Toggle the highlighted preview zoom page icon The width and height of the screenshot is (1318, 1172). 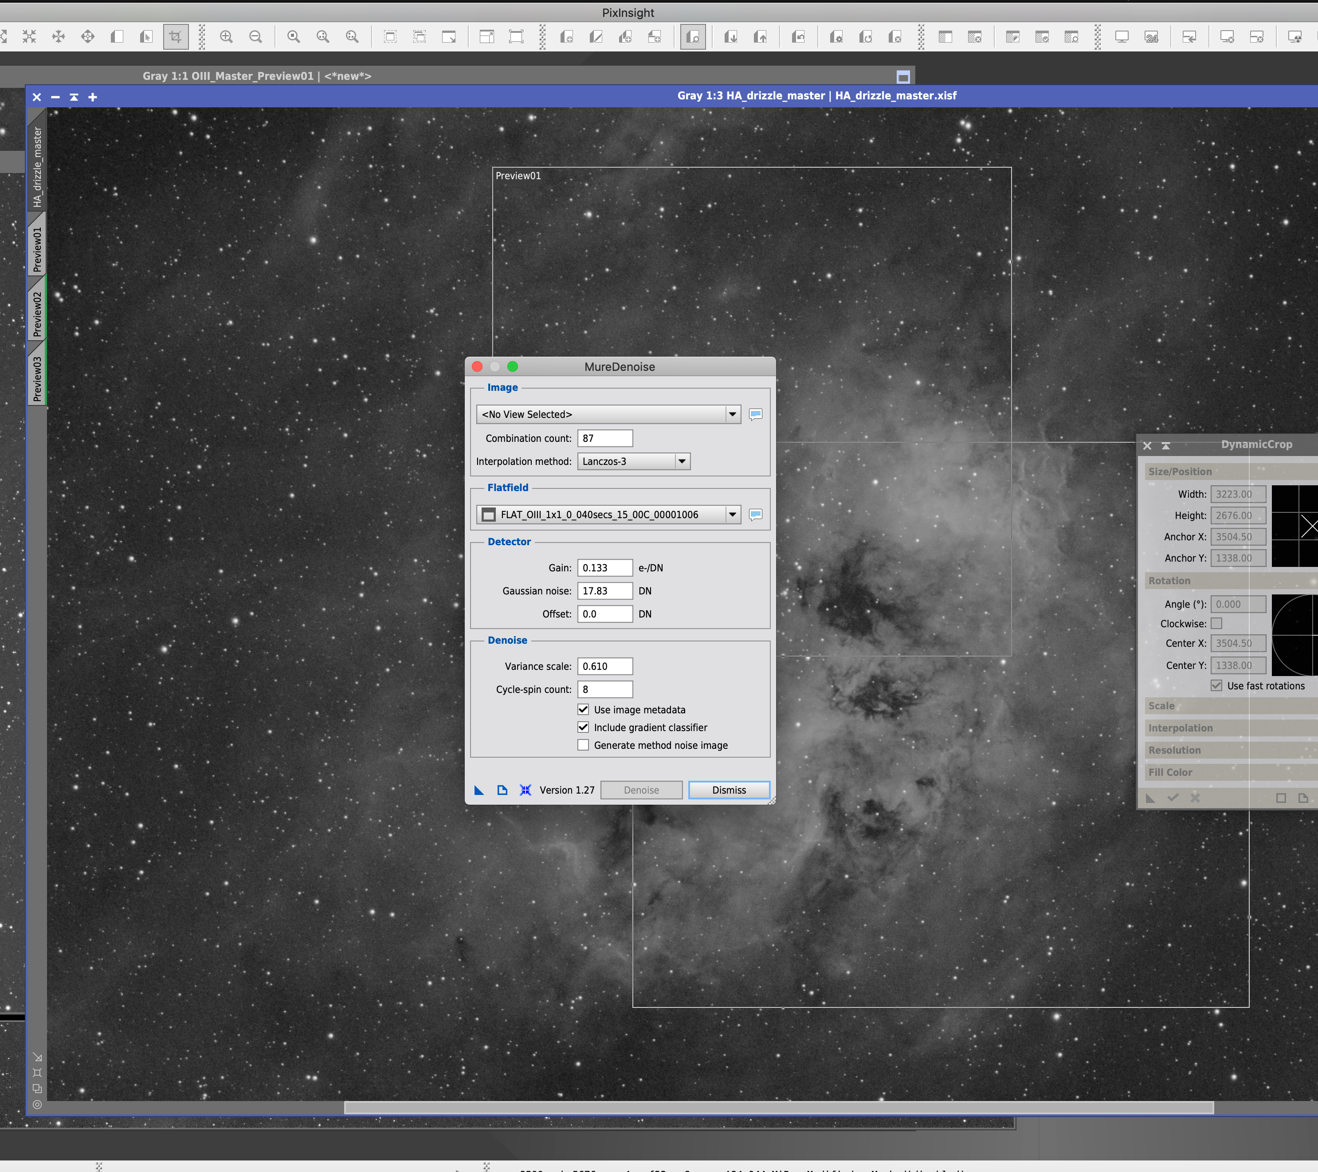(693, 37)
